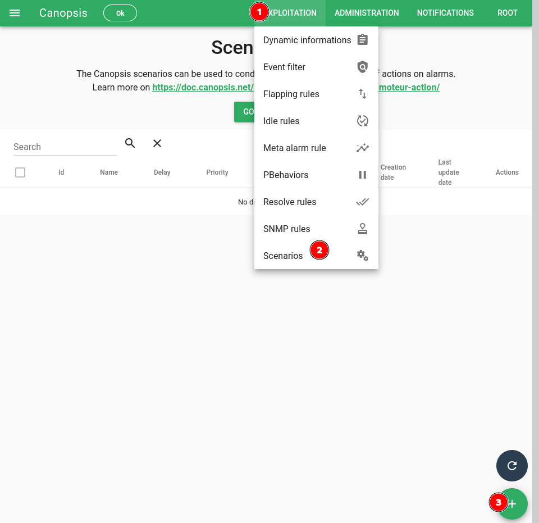Select SNMP rules menu entry
Screen dimensions: 539x523
click(x=316, y=229)
